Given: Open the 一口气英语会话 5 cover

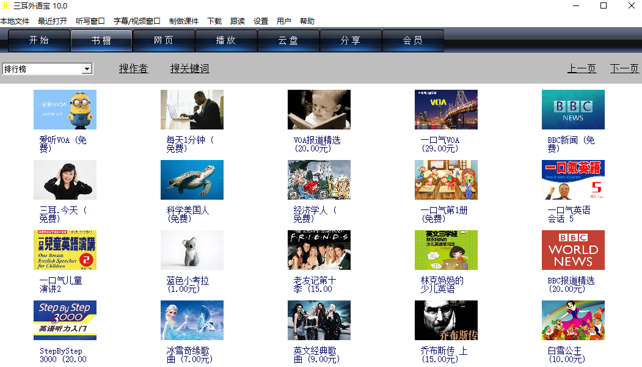Looking at the screenshot, I should tap(573, 180).
